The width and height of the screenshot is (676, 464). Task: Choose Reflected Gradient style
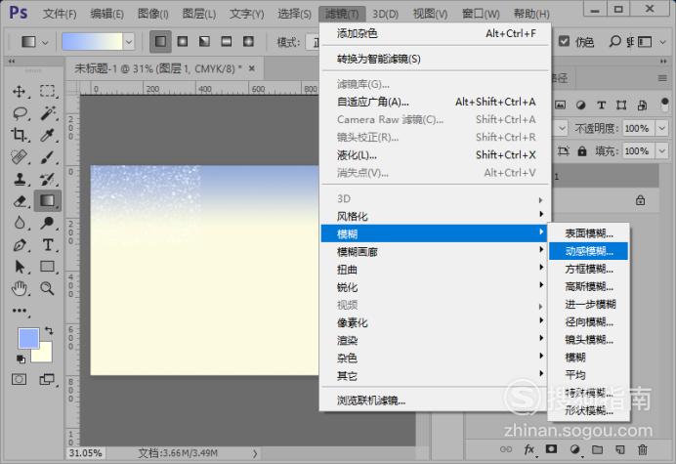[x=227, y=41]
